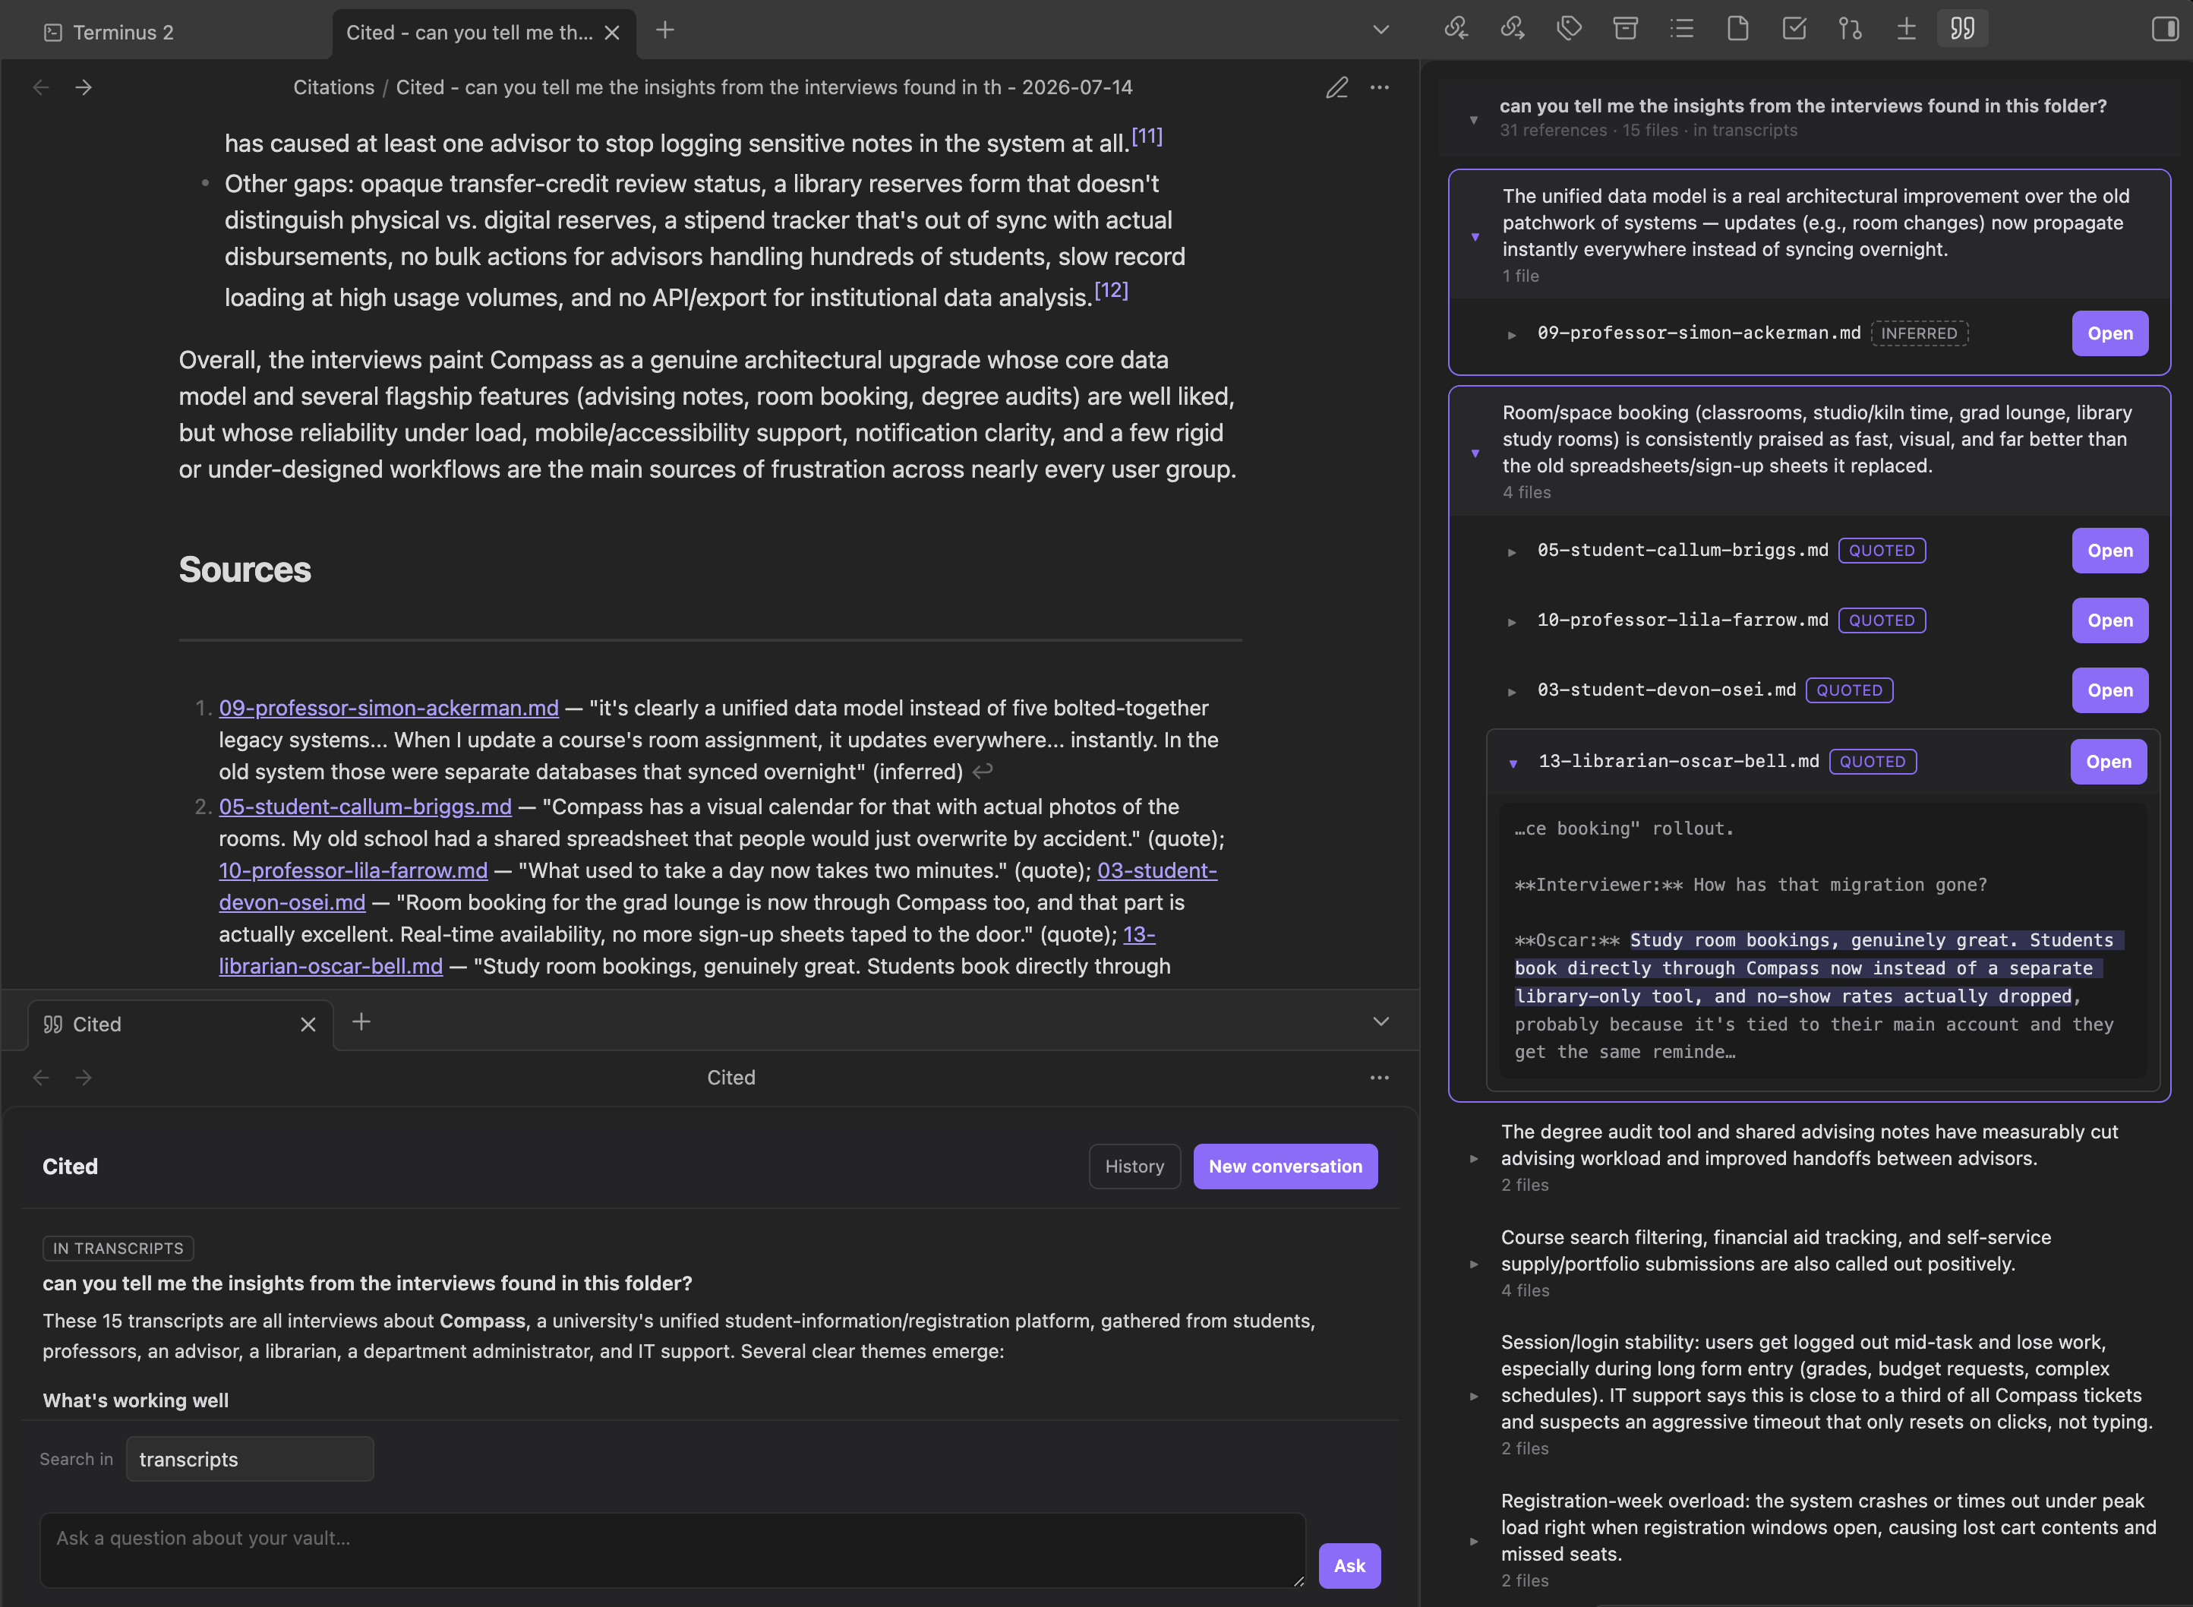The width and height of the screenshot is (2193, 1607).
Task: Click the Ask button
Action: [1349, 1566]
